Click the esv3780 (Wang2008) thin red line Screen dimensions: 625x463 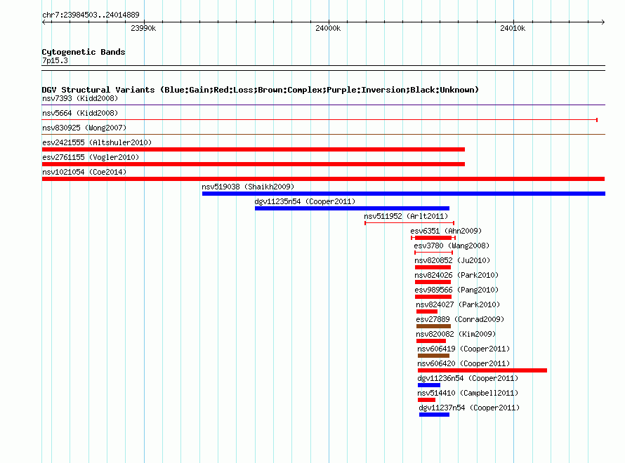pyautogui.click(x=433, y=253)
